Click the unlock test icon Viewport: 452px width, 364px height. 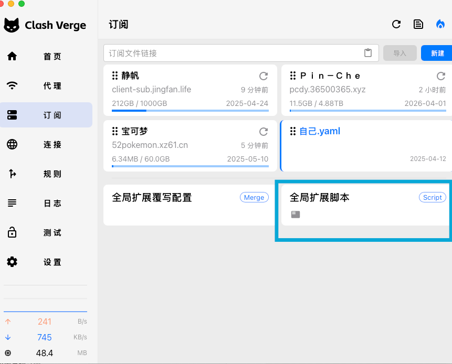pyautogui.click(x=12, y=232)
